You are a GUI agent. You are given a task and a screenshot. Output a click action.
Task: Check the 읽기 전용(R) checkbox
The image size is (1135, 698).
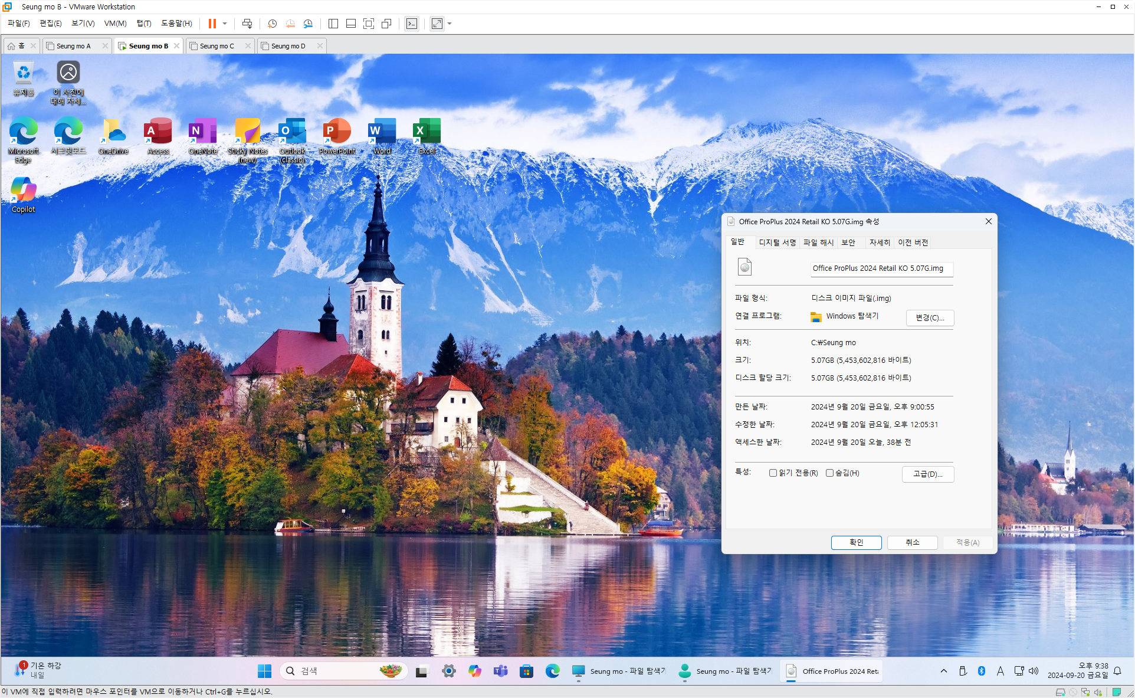click(x=773, y=473)
